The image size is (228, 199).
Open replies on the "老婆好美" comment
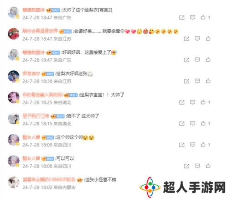click(197, 38)
